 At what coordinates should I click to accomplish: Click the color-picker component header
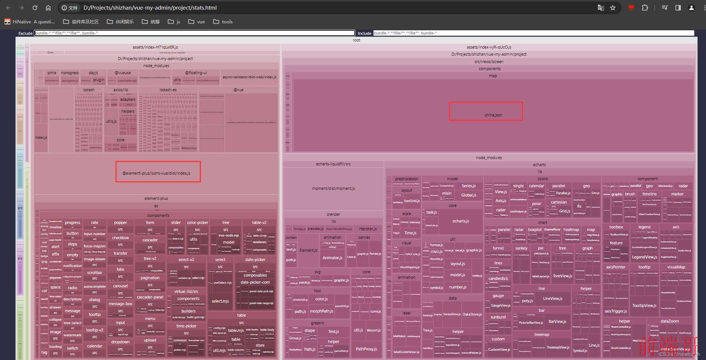click(x=198, y=222)
